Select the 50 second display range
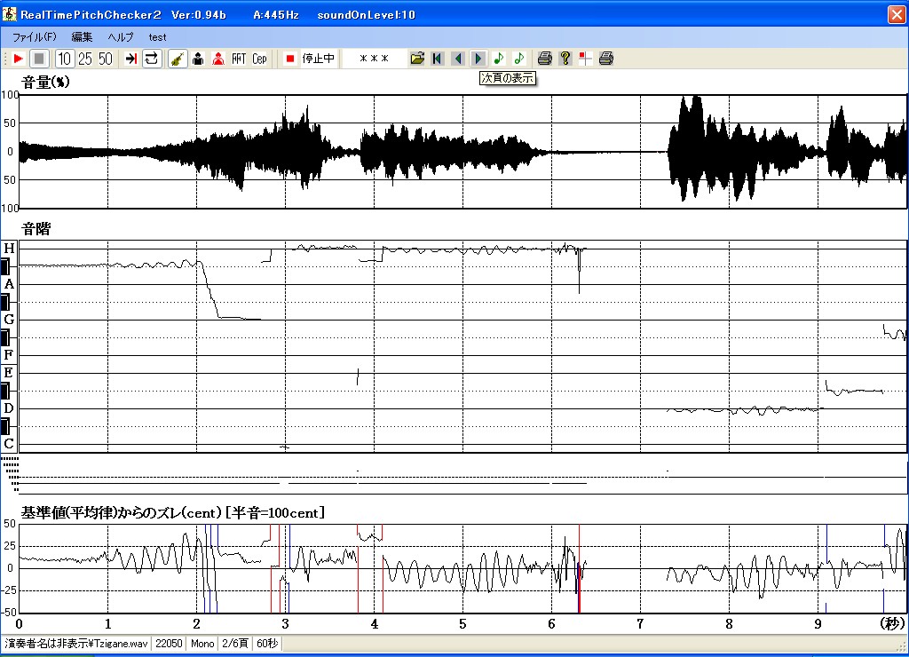The width and height of the screenshot is (909, 657). pyautogui.click(x=106, y=59)
